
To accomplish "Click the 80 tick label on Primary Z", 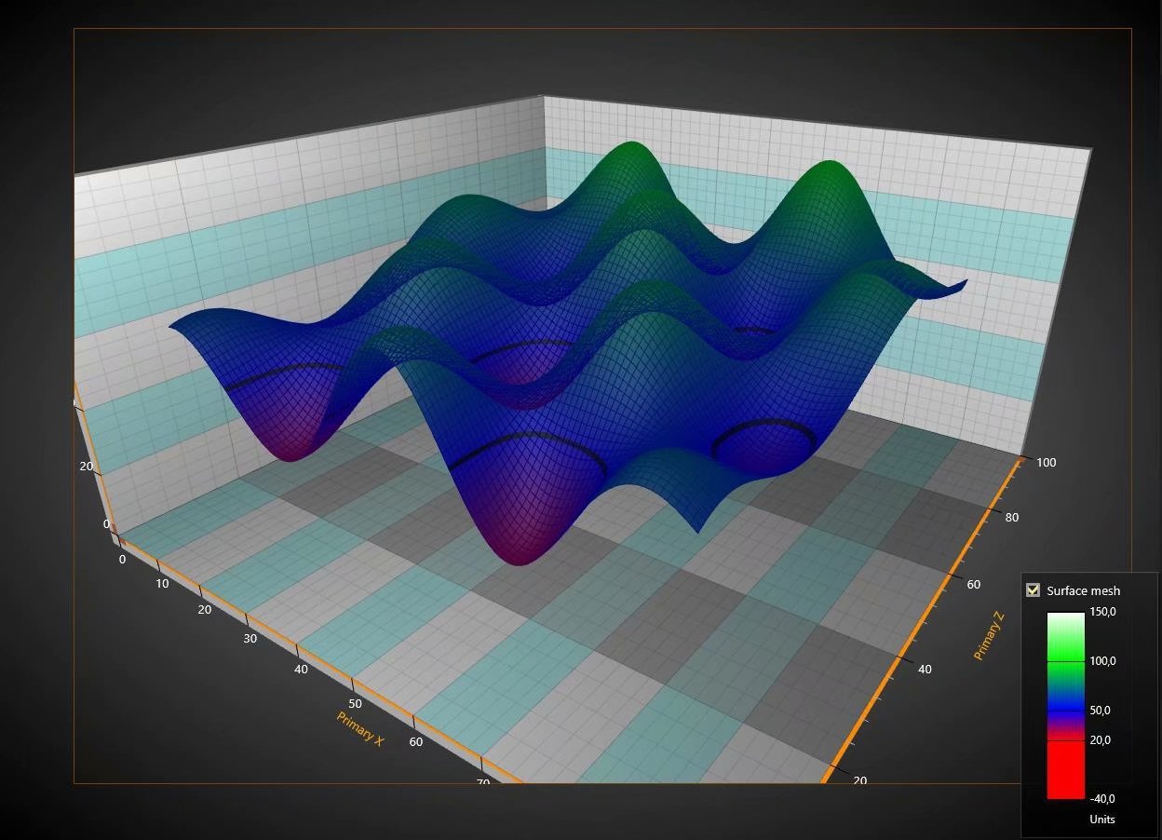I will pos(1011,517).
